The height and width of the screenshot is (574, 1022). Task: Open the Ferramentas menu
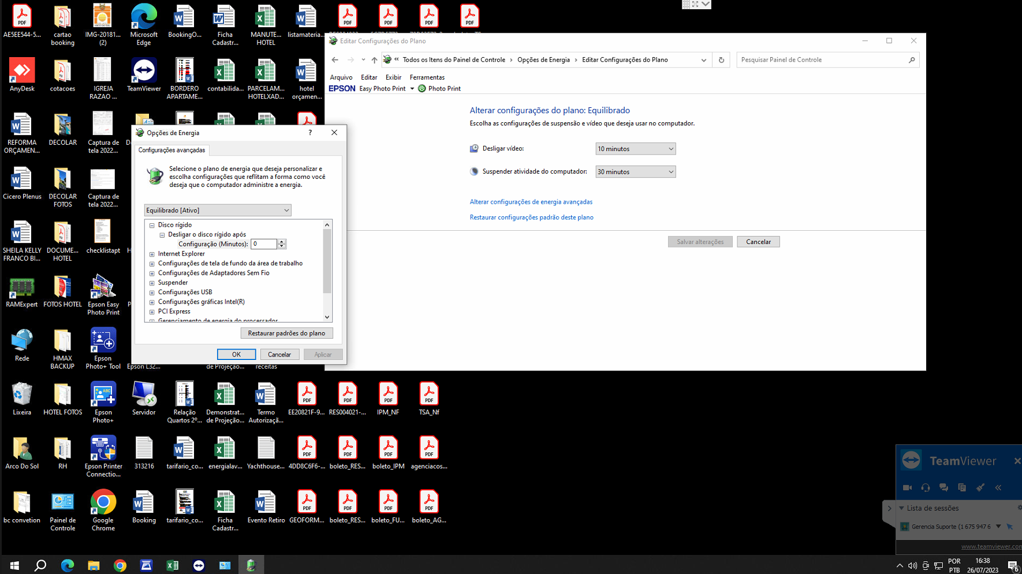click(x=427, y=77)
